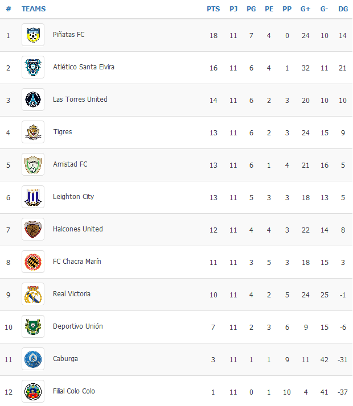Click the TEAMS column header
This screenshot has height=406, width=353.
[x=34, y=9]
